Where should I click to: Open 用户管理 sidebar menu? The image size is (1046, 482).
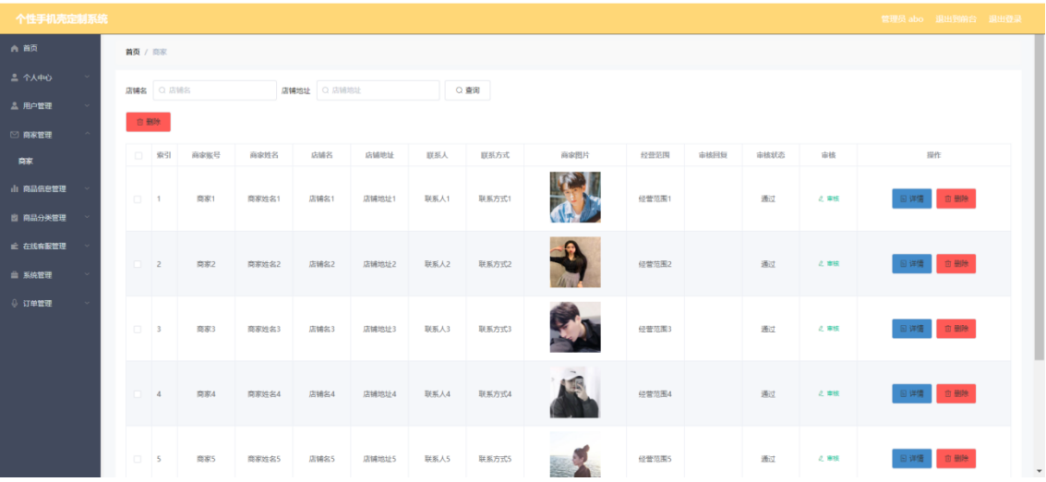tap(50, 106)
